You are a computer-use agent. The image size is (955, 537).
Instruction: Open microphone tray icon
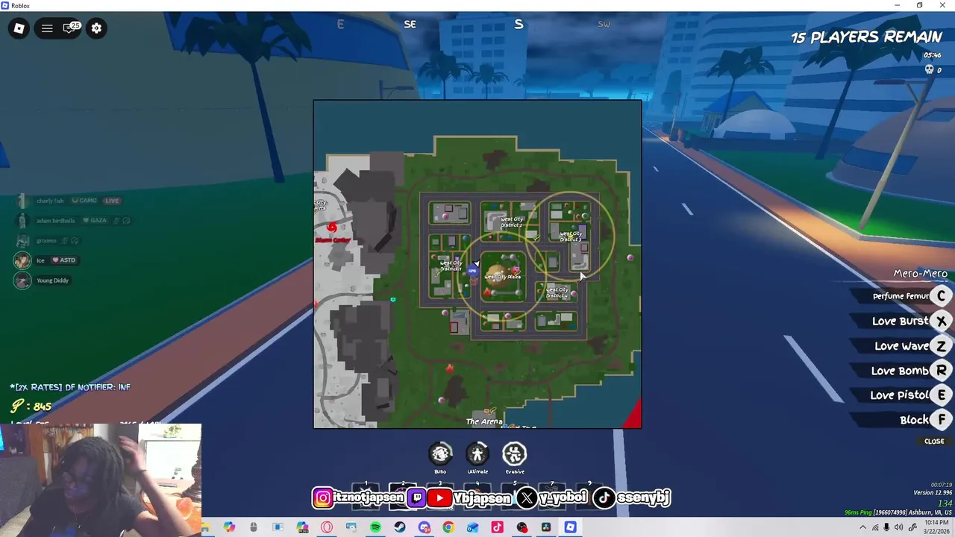coord(886,527)
